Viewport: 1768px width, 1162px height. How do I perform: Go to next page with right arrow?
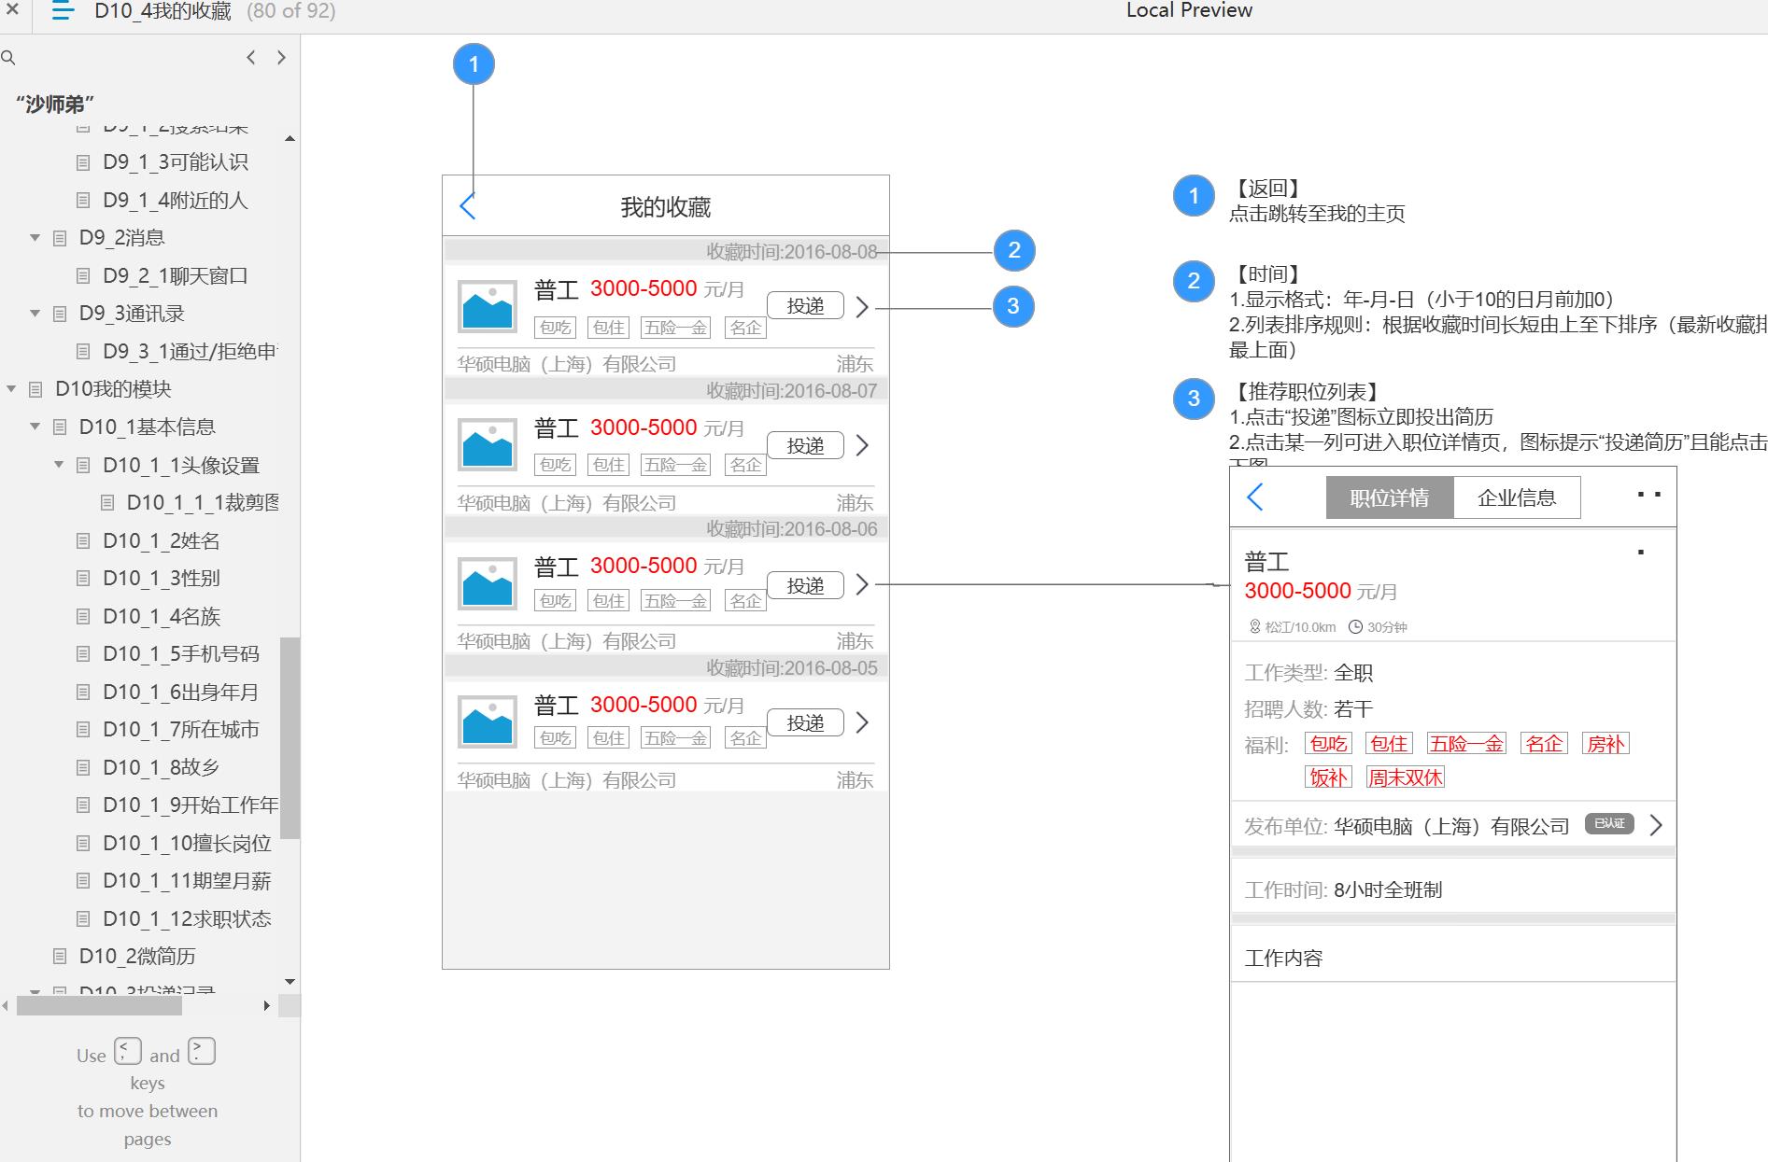click(x=281, y=58)
